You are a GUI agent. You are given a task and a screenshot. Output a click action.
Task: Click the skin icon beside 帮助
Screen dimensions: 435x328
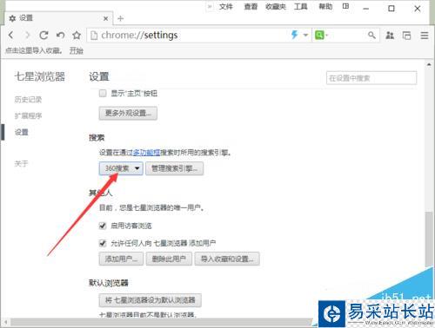tap(345, 6)
